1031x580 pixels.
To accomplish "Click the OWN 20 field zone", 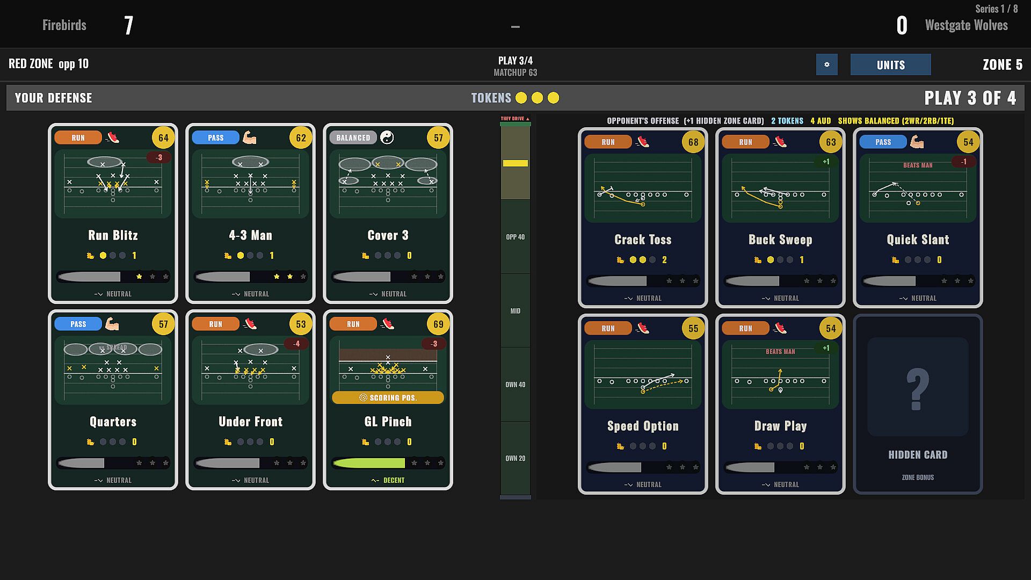I will tap(515, 458).
